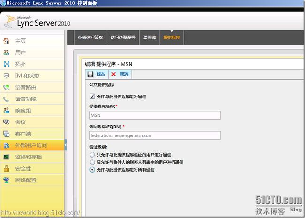Open 网络配置 in sidebar
Image resolution: width=305 pixels, height=218 pixels.
[x=32, y=180]
